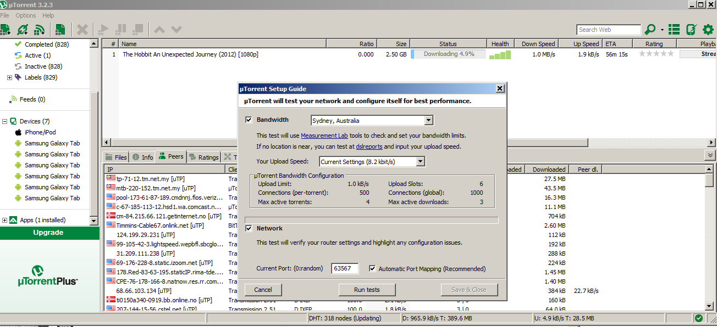
Task: Open the search provider dropdown arrow
Action: click(662, 30)
